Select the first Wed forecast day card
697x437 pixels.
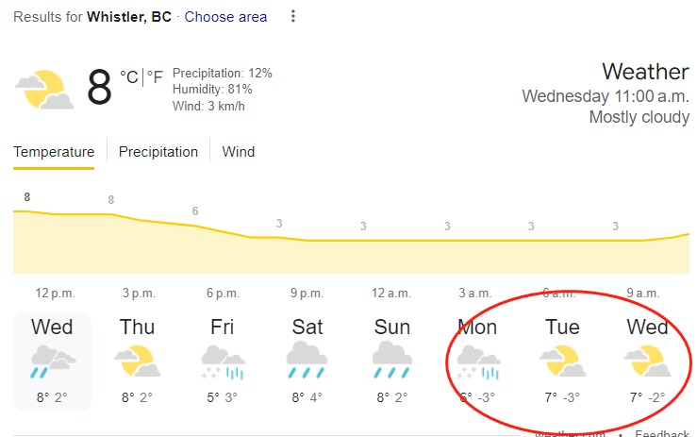[x=52, y=361]
